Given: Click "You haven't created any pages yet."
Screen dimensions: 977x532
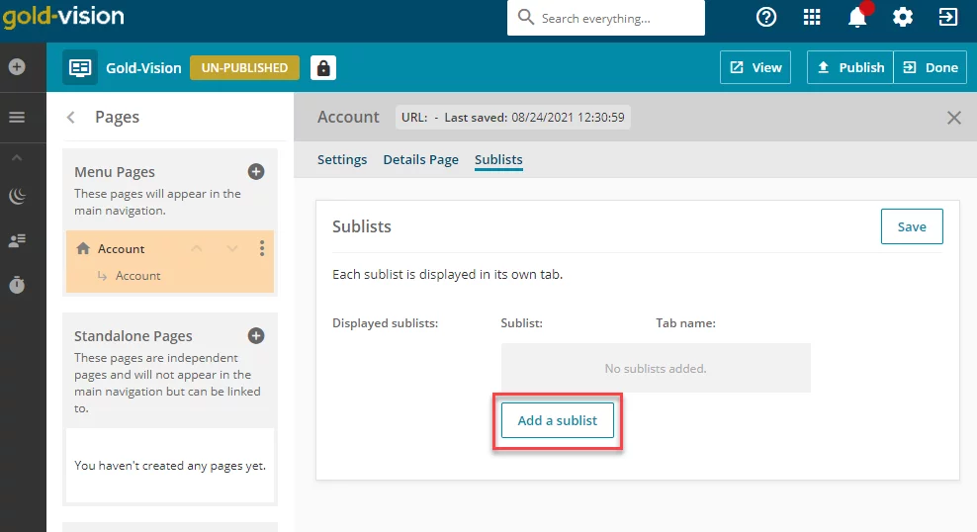Looking at the screenshot, I should point(170,466).
